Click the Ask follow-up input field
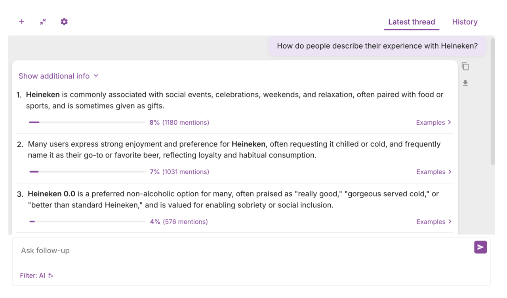The width and height of the screenshot is (507, 298). 238,251
